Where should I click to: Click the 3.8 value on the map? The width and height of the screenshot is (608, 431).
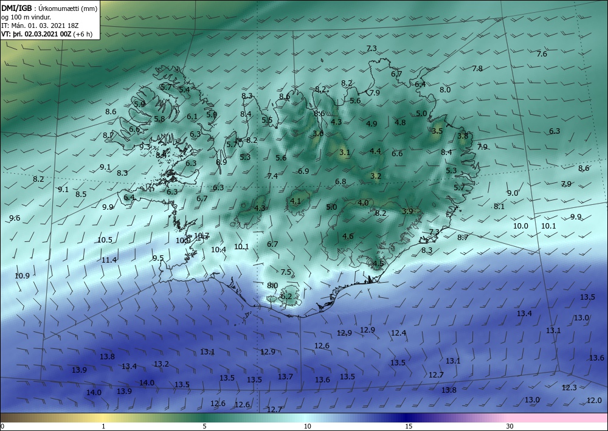463,136
